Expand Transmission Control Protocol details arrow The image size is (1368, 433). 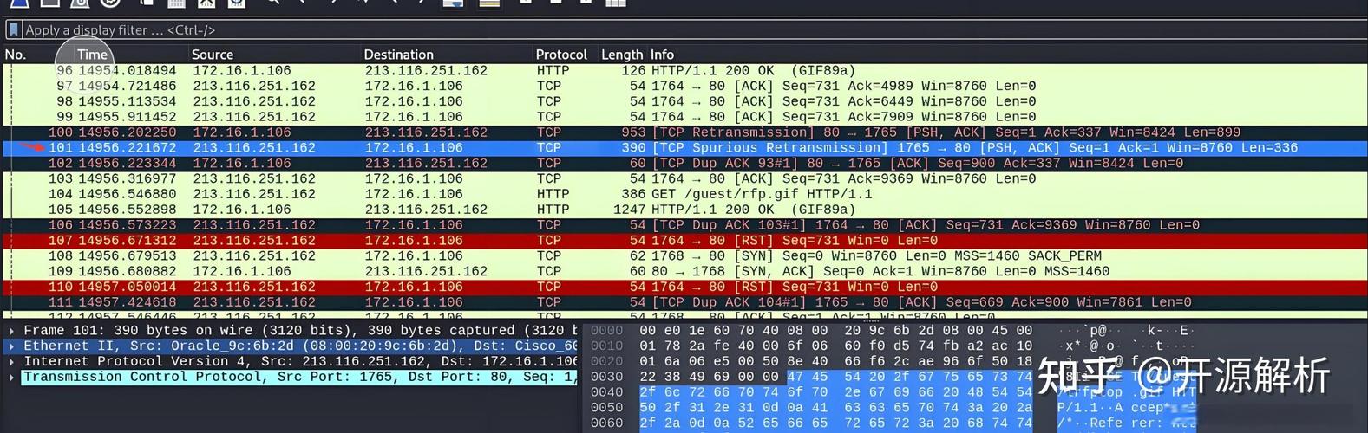[x=11, y=377]
